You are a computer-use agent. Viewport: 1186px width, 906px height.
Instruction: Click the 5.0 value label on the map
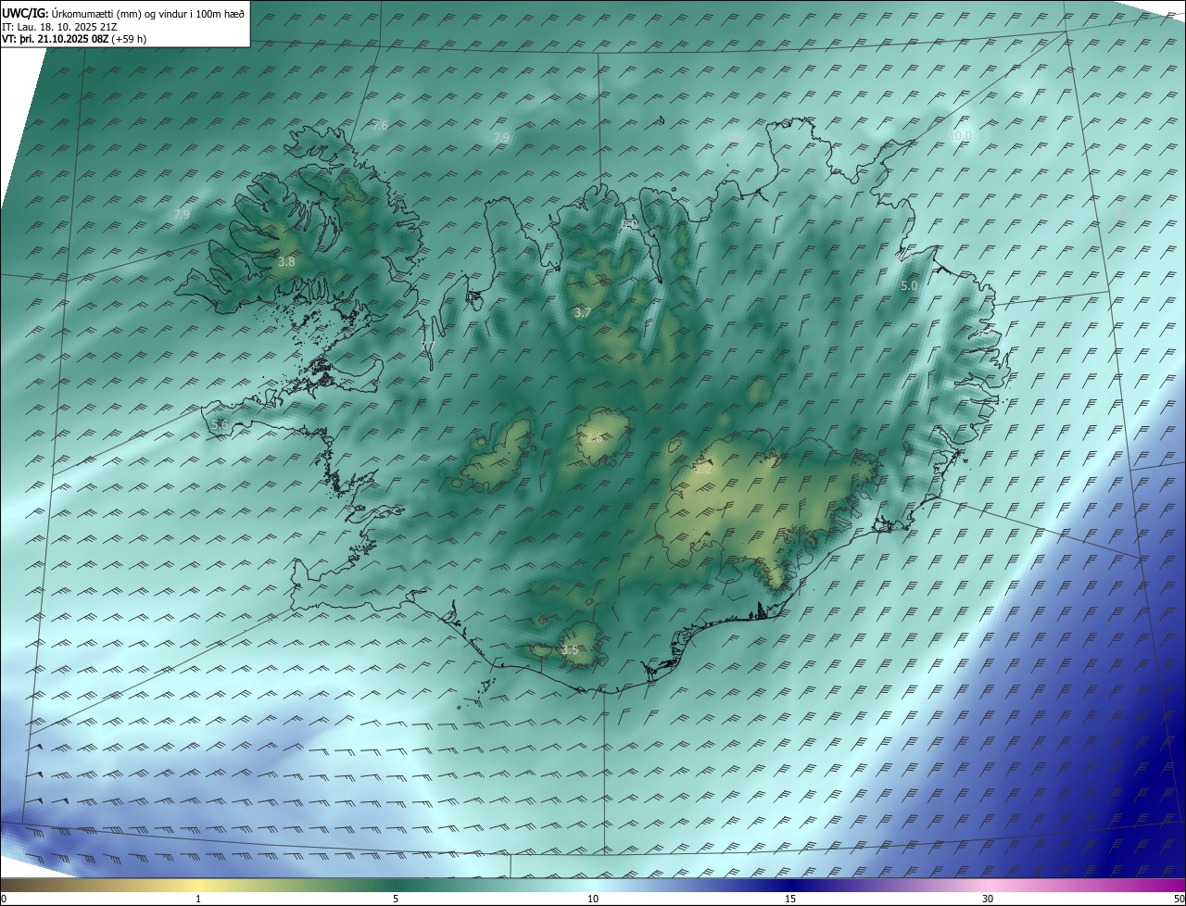(909, 286)
